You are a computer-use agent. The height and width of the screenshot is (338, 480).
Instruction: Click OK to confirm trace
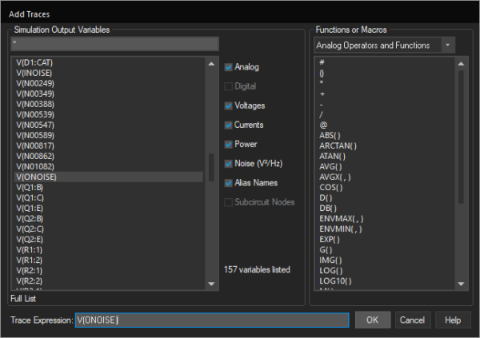click(x=372, y=320)
